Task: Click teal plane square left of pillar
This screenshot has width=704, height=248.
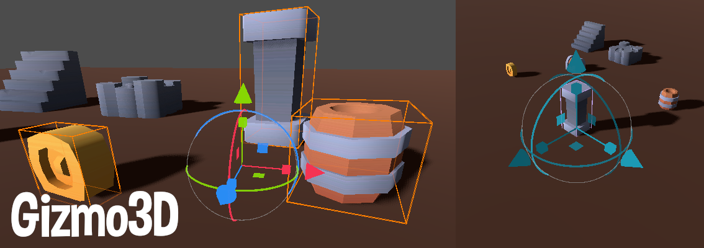Action: (x=560, y=119)
